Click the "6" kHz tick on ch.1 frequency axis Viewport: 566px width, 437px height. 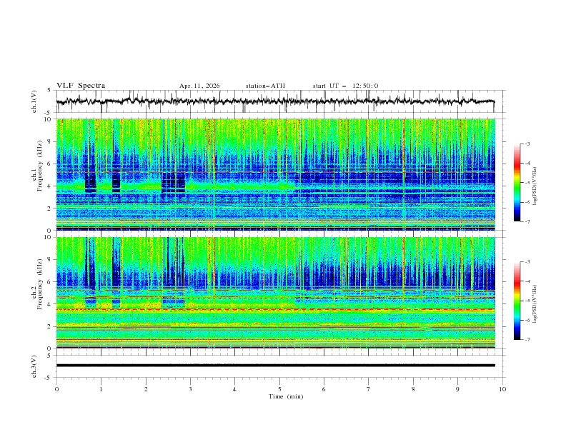[51, 164]
